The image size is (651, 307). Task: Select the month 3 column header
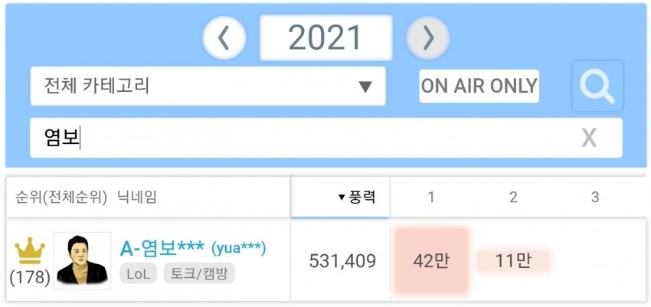coord(595,198)
